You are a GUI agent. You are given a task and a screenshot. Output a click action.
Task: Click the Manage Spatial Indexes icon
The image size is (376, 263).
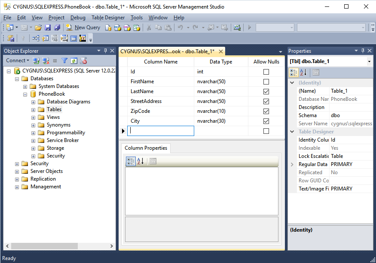point(83,38)
